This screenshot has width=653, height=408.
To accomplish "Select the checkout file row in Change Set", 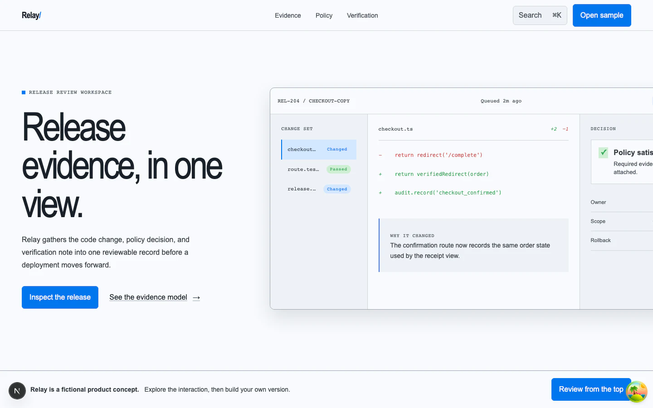I will coord(319,150).
